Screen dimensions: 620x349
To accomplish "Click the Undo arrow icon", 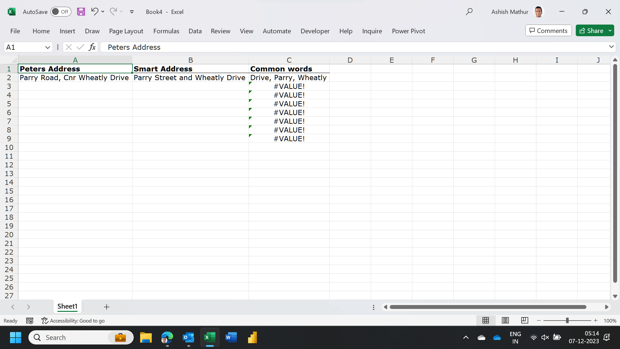I will [94, 12].
